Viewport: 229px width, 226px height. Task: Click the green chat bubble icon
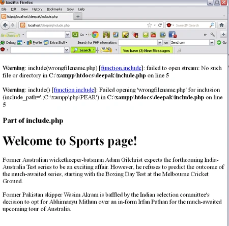click(x=146, y=35)
